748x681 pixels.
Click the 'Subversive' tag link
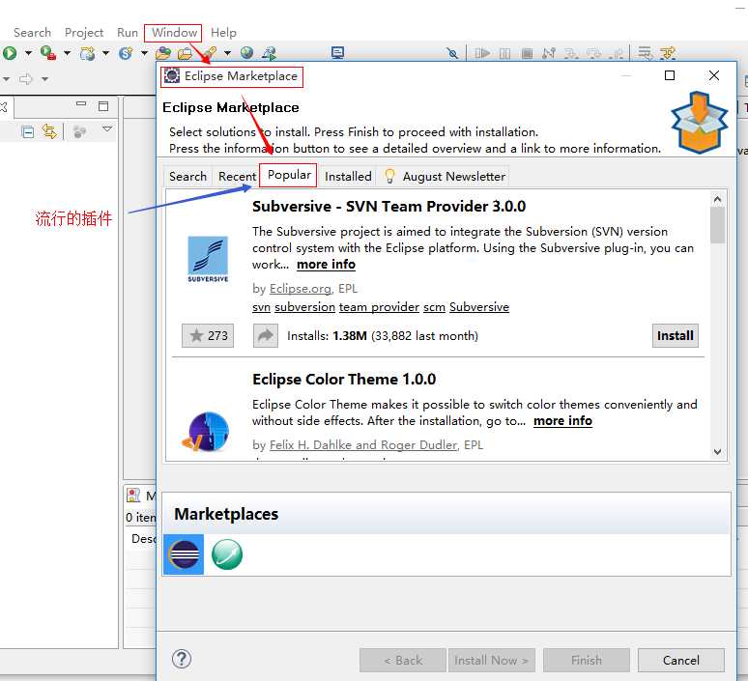(x=479, y=307)
